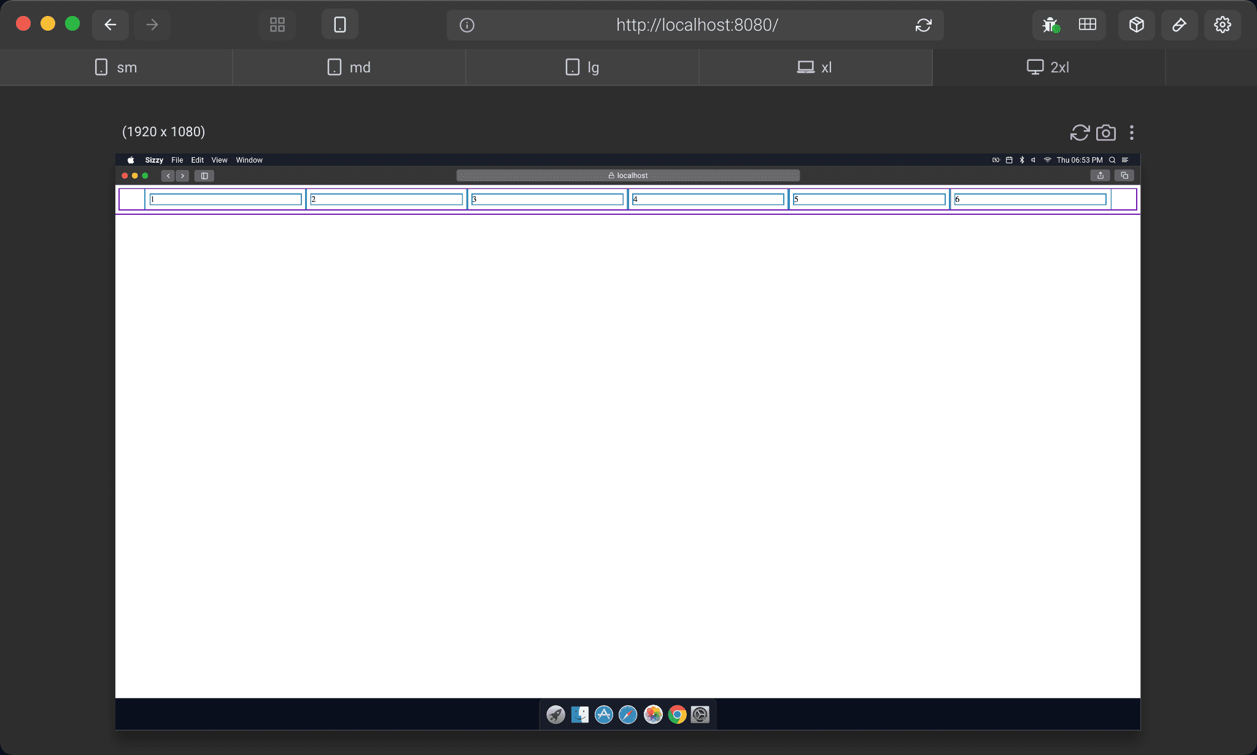Click the site info icon in the URL bar

(467, 25)
